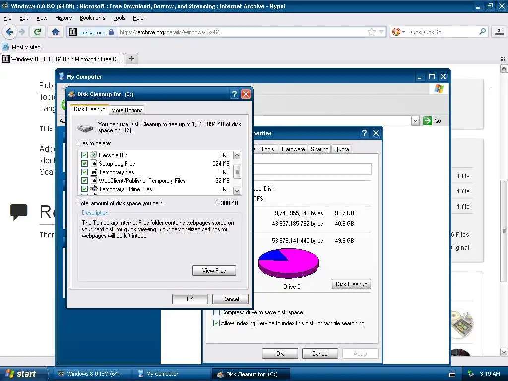508x381 pixels.
Task: Uncheck the Setup Log Files checkbox
Action: coord(84,163)
